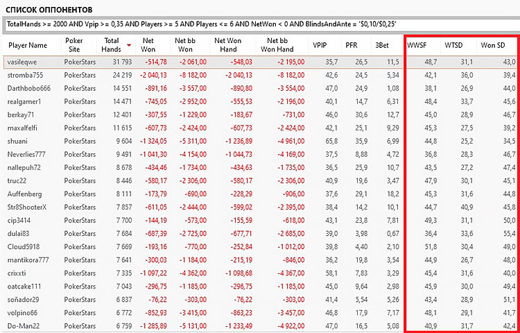Sort by WWSF column header
Viewport: 520px width, 333px height.
[x=417, y=45]
